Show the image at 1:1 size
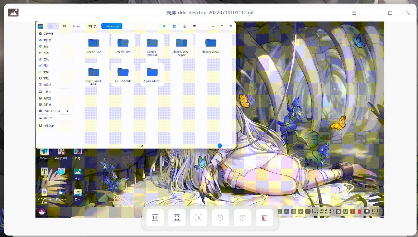The width and height of the screenshot is (418, 237). click(x=155, y=218)
